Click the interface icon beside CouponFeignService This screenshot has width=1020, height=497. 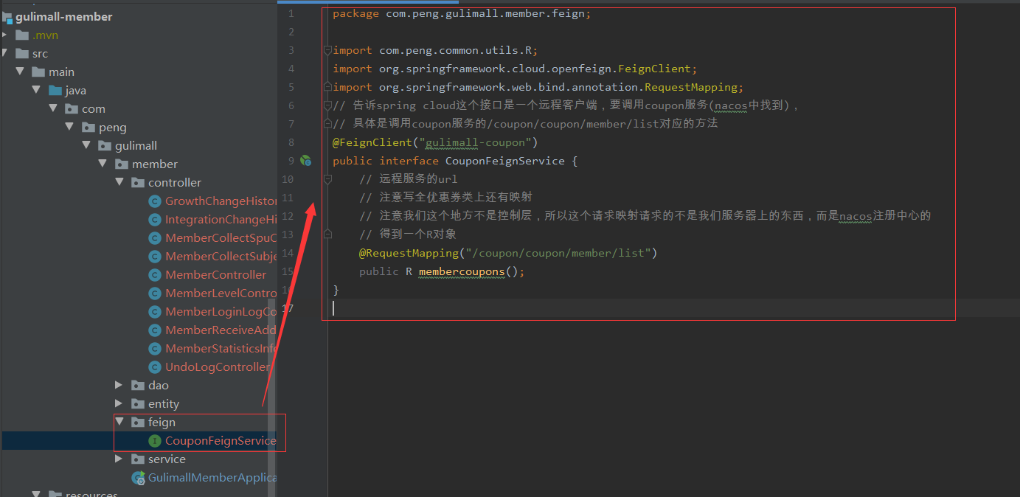click(x=154, y=441)
